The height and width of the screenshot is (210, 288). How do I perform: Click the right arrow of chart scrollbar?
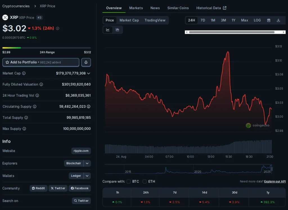point(283,32)
